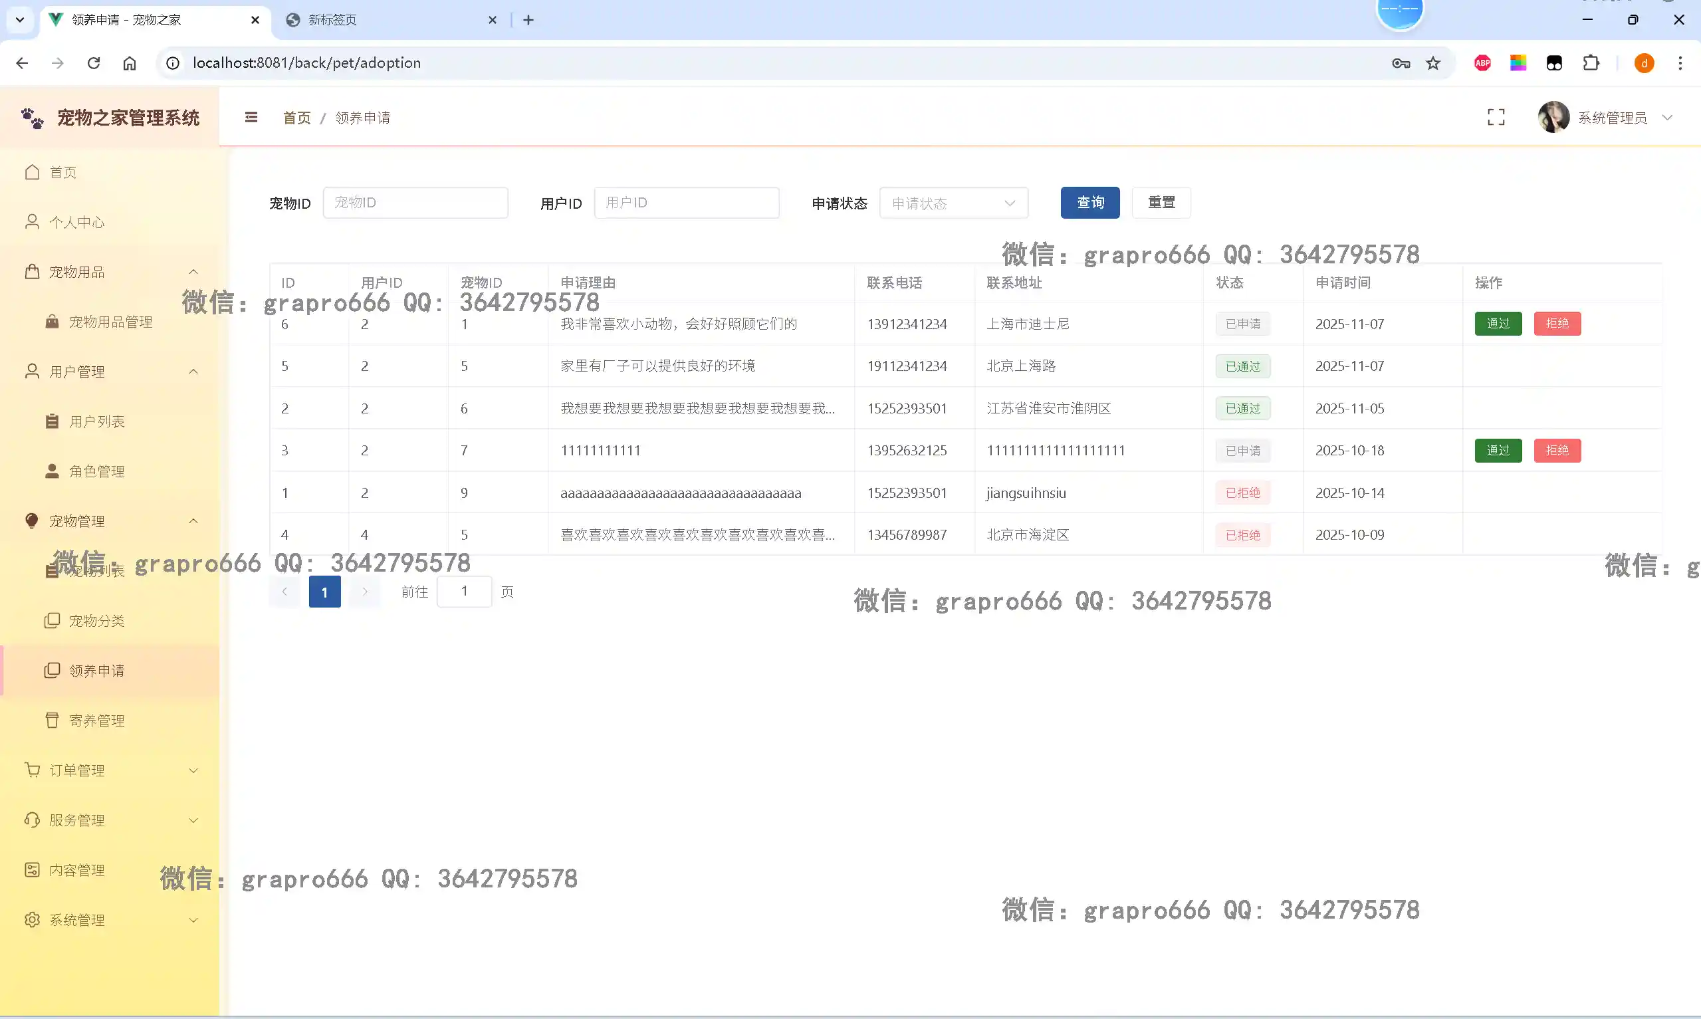This screenshot has width=1701, height=1019.
Task: Open the browser extensions puzzle icon
Action: click(1591, 63)
